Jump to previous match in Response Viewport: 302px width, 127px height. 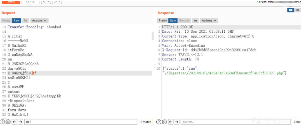171,122
